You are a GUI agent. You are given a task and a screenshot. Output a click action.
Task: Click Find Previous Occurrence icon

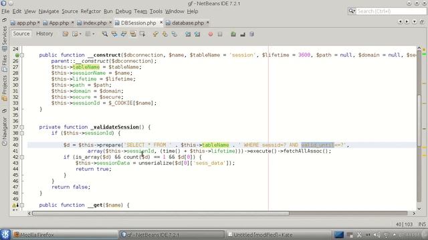click(114, 34)
